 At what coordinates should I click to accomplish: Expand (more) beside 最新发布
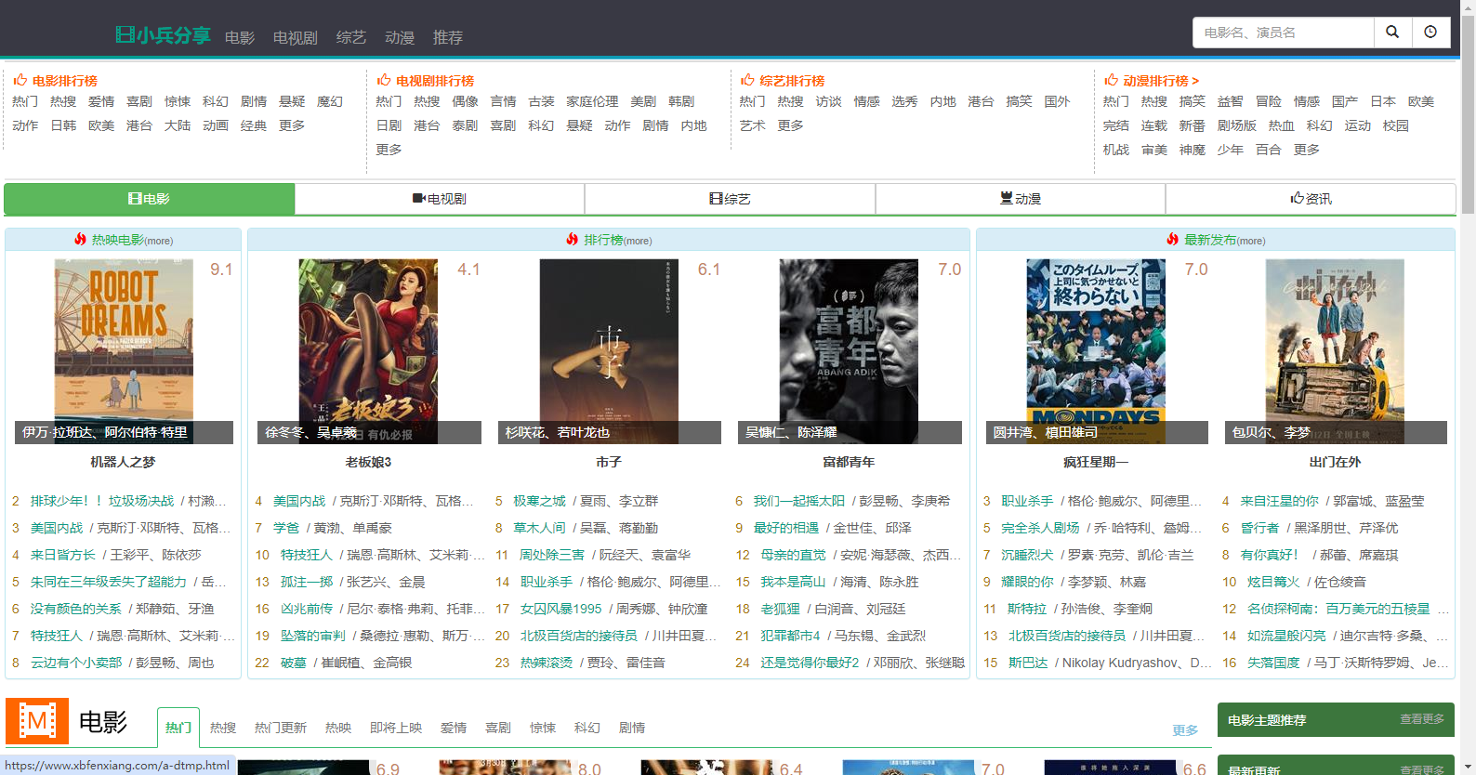(x=1251, y=241)
